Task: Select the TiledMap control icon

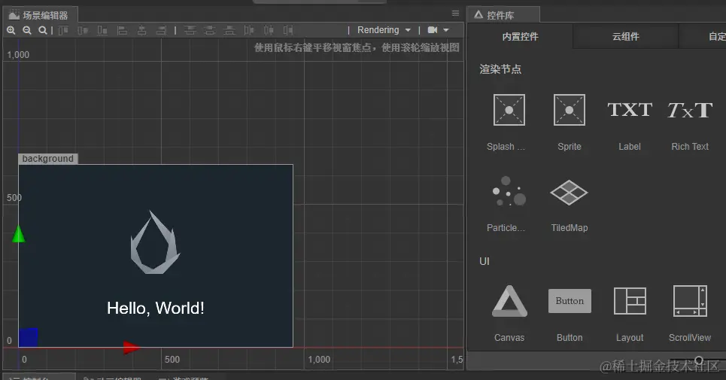Action: 569,192
